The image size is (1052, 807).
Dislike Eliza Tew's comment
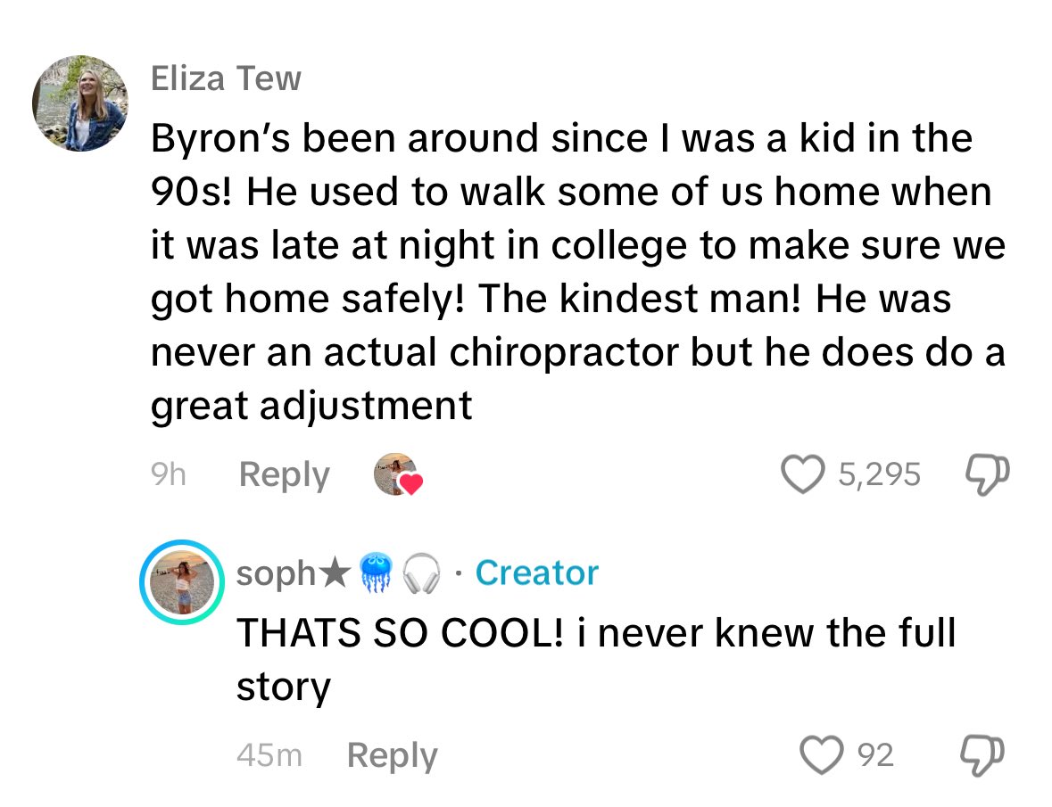coord(987,474)
